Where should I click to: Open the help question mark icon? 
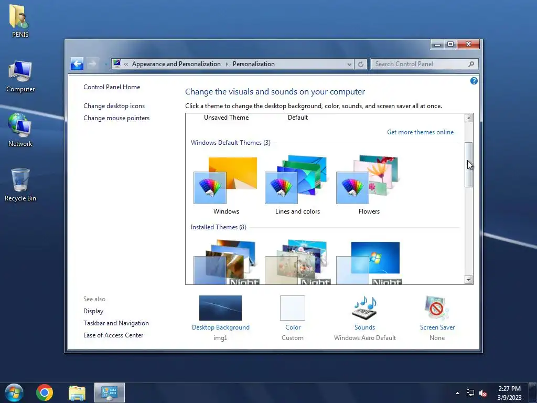tap(474, 81)
